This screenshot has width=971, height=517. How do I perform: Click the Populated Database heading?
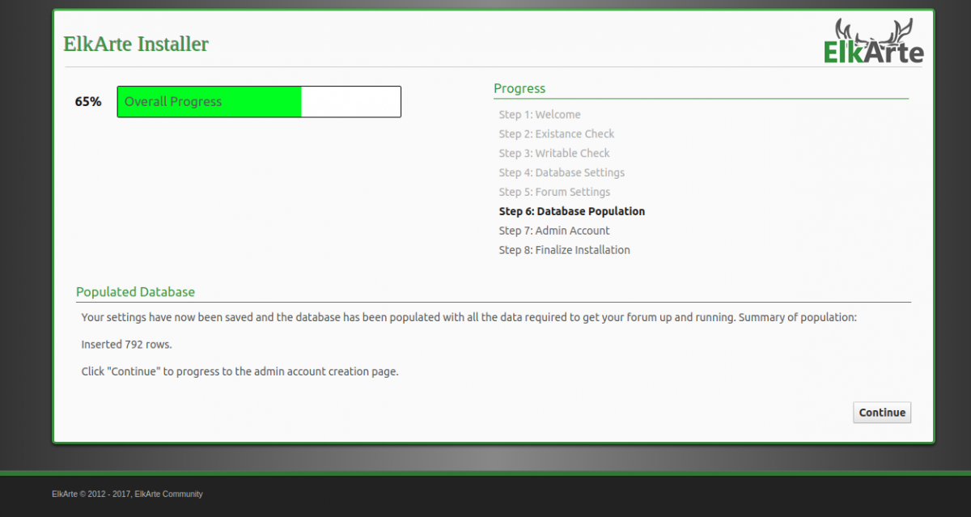pyautogui.click(x=135, y=292)
